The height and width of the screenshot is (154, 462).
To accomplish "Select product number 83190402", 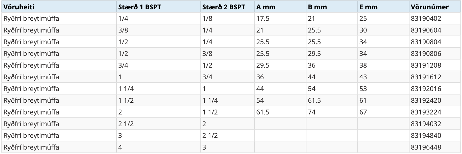I will tap(426, 19).
